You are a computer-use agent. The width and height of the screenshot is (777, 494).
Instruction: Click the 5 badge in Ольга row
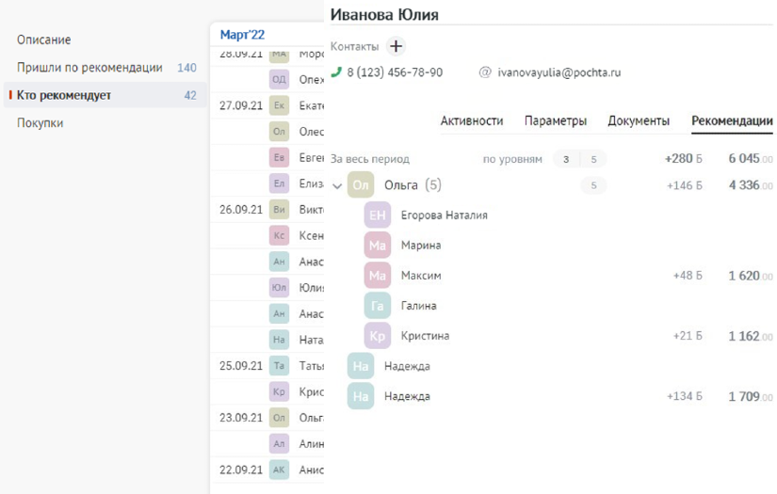click(x=593, y=185)
